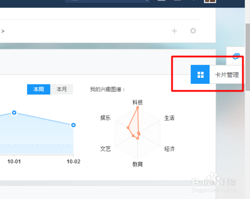This screenshot has width=250, height=199.
Task: Select the 10-01 data point
Action: coord(14,112)
